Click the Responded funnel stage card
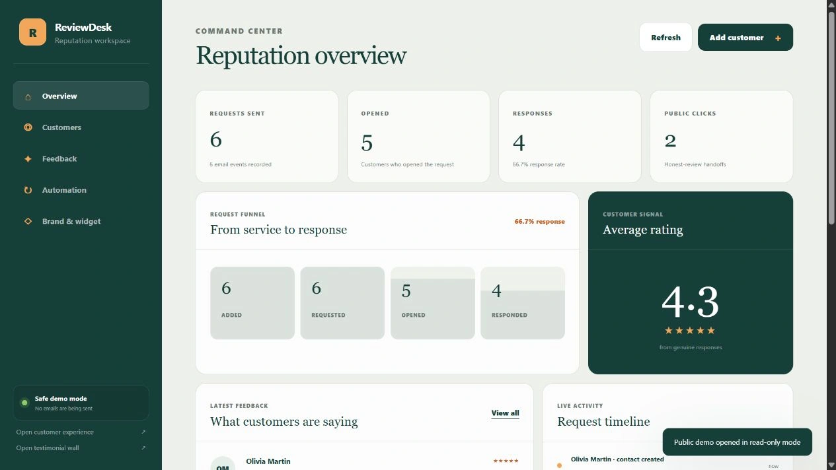The width and height of the screenshot is (836, 470). 523,303
